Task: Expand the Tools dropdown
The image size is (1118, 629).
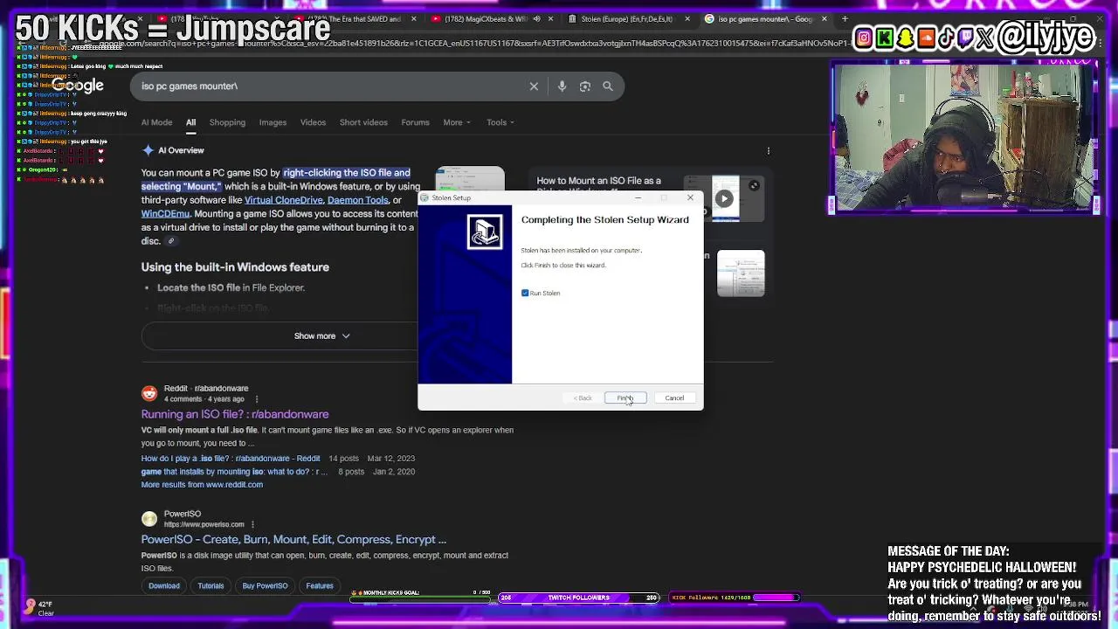Action: coord(500,122)
